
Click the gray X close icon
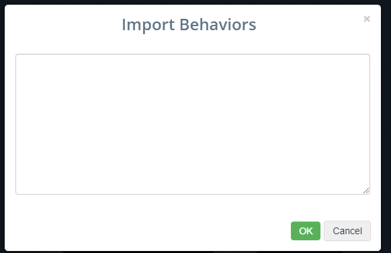[367, 19]
